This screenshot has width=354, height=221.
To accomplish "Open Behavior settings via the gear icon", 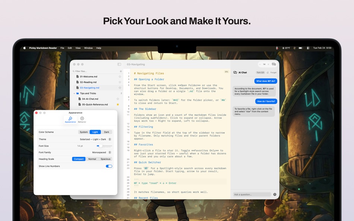I will tap(82, 118).
